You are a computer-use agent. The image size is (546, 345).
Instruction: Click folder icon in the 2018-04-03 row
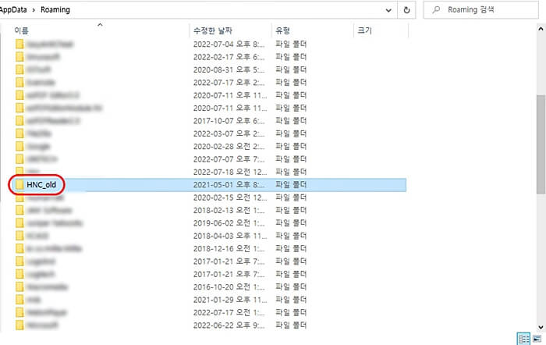point(19,236)
